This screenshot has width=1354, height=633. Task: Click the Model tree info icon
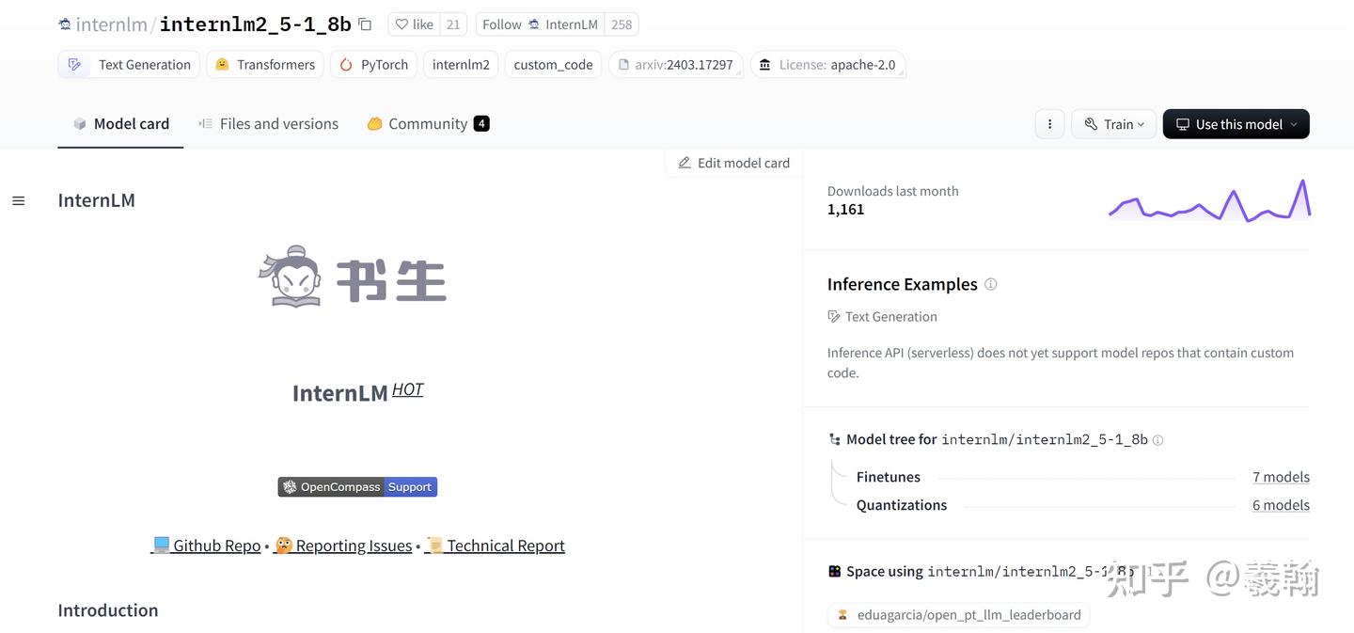(1157, 439)
